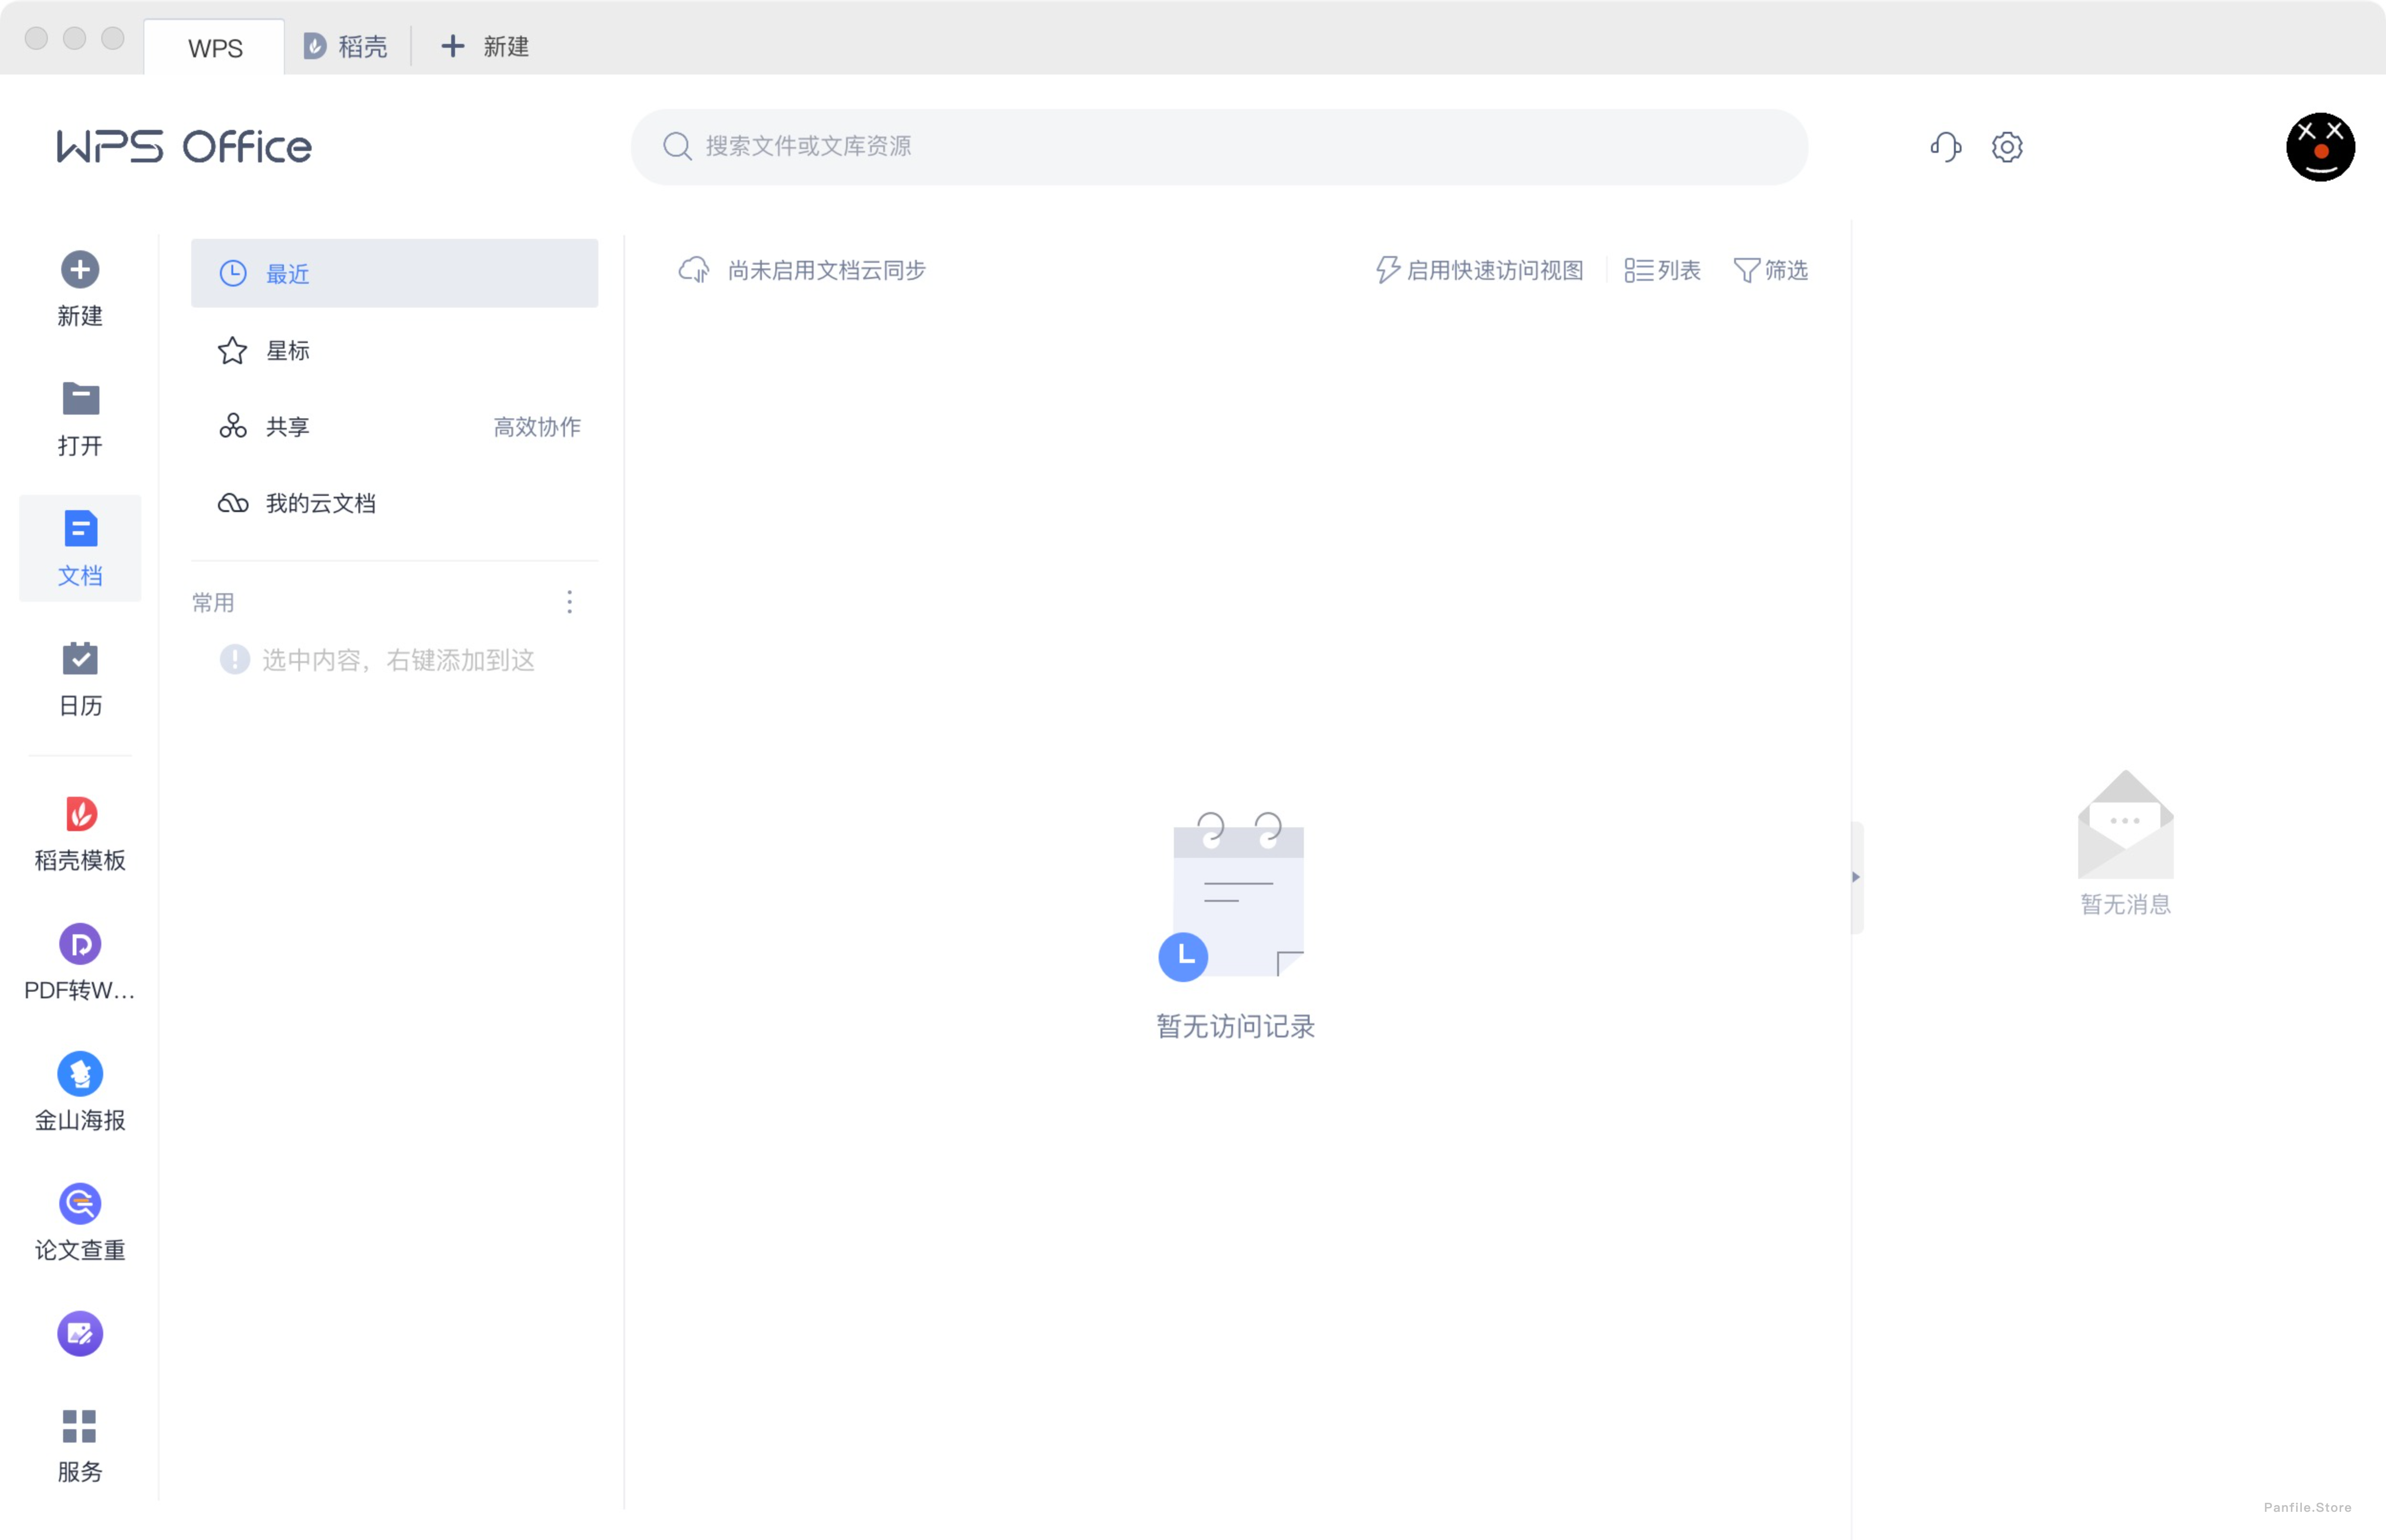Select 最近 in the document list
This screenshot has width=2386, height=1540.
[x=394, y=273]
